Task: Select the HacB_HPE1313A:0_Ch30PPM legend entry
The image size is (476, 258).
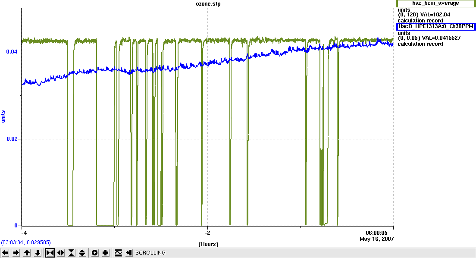Action: pyautogui.click(x=435, y=26)
